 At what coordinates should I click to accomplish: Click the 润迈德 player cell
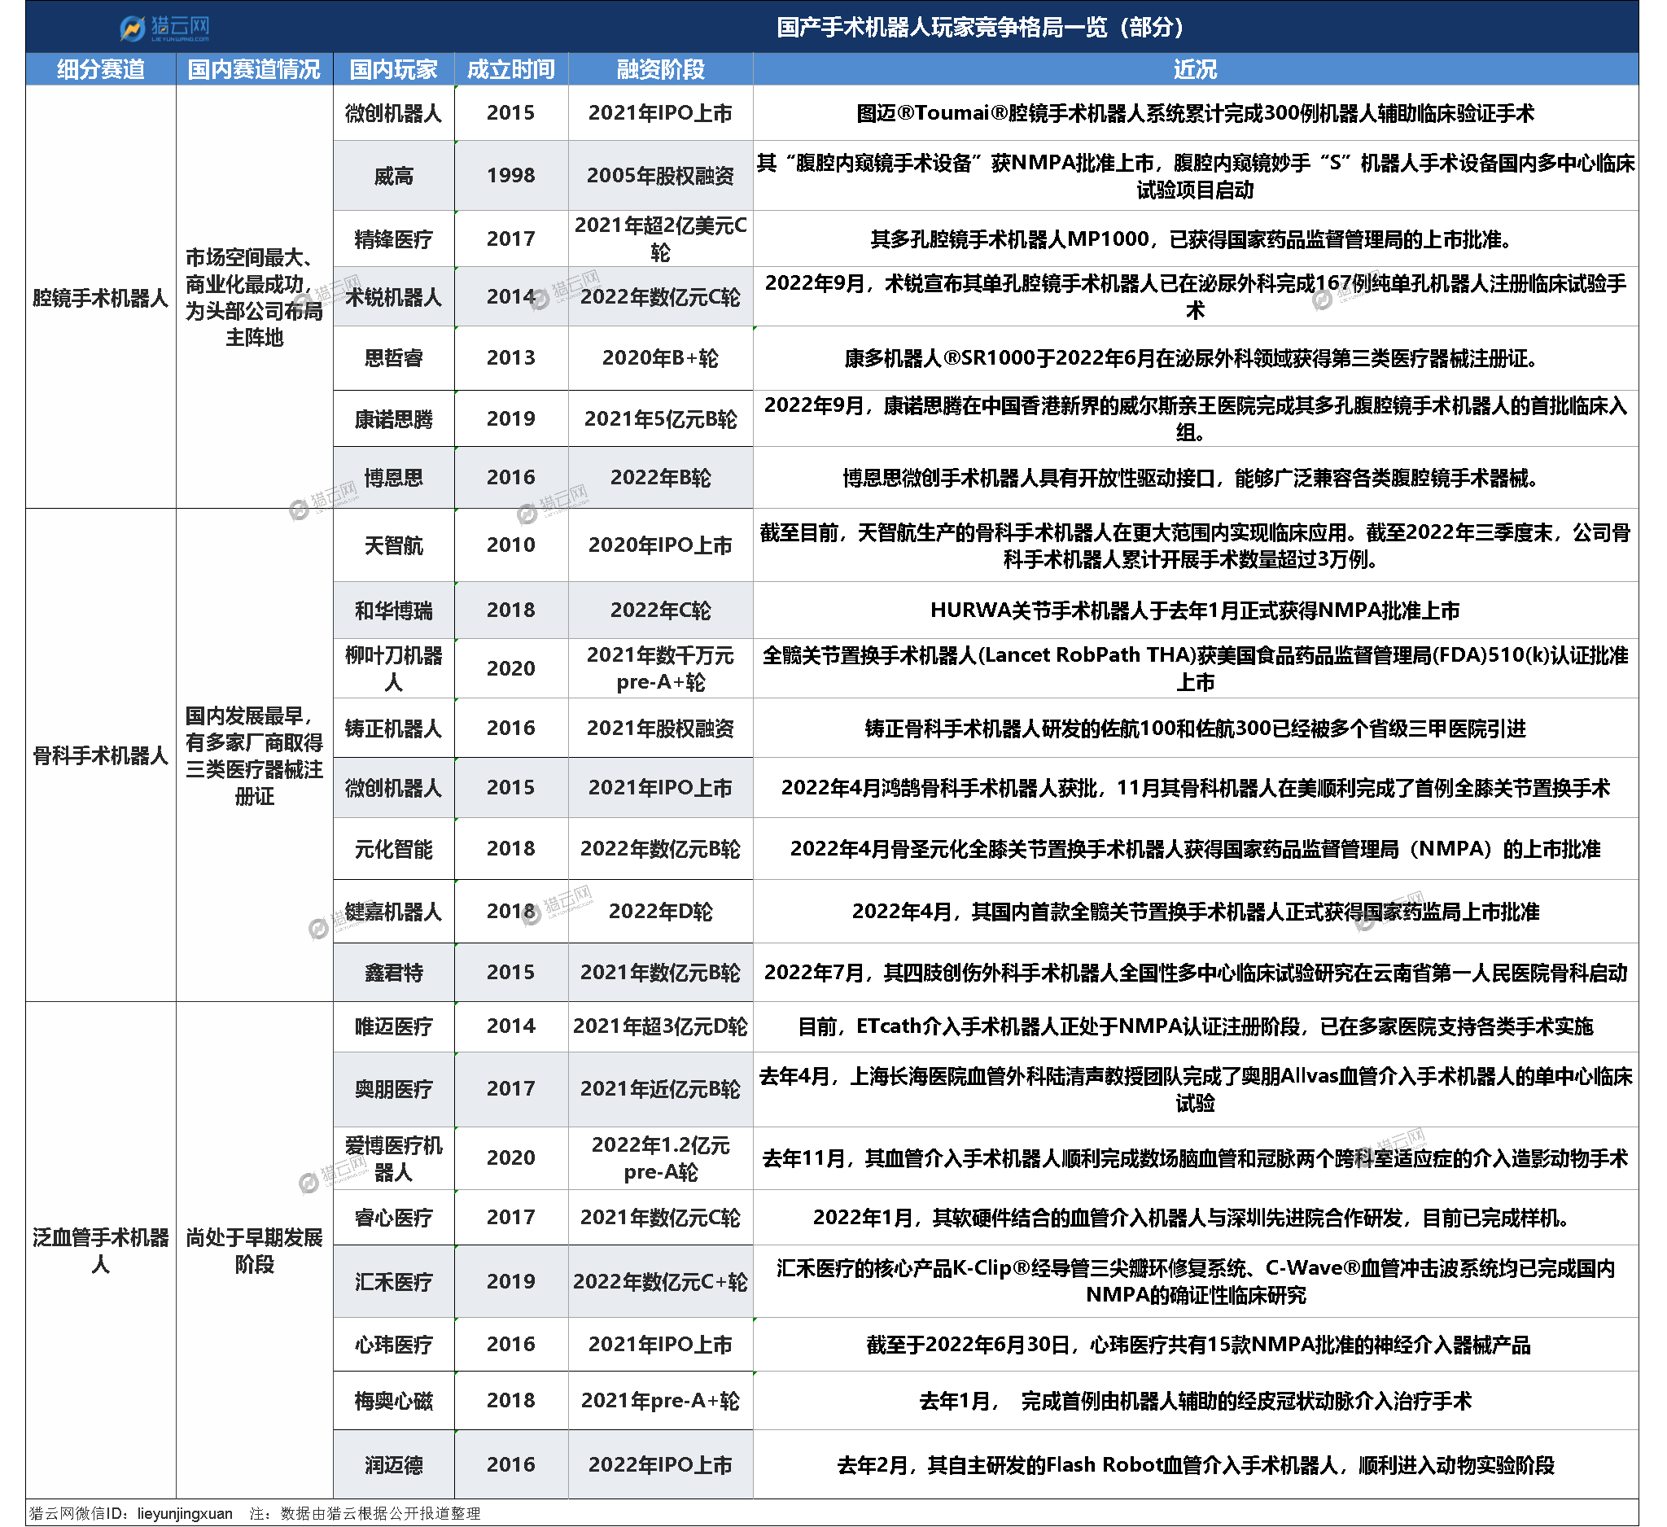point(394,1464)
